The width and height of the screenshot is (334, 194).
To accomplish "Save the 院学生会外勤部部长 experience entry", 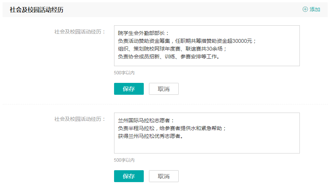I will (x=129, y=89).
